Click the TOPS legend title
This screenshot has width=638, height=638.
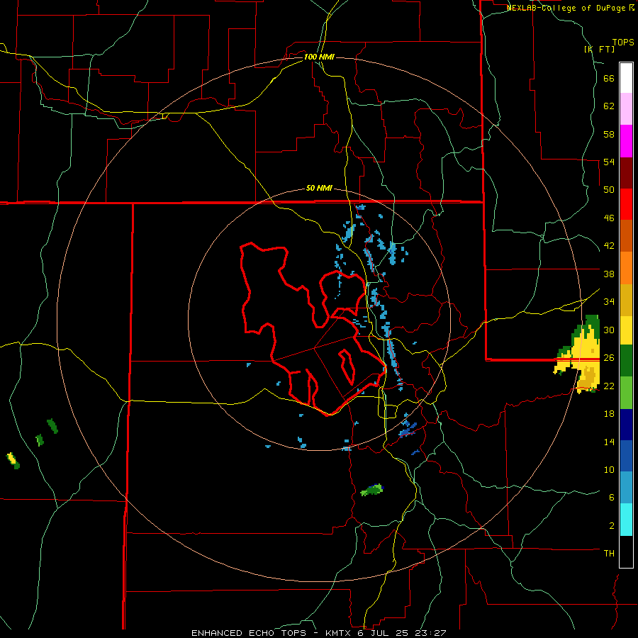coord(623,42)
